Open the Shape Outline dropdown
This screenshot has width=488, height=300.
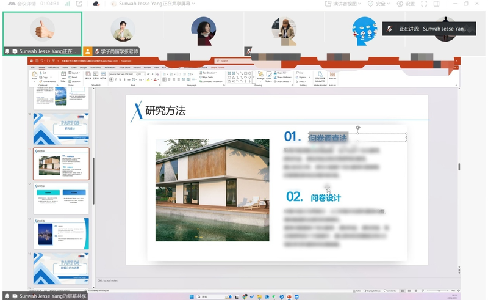[x=282, y=78]
